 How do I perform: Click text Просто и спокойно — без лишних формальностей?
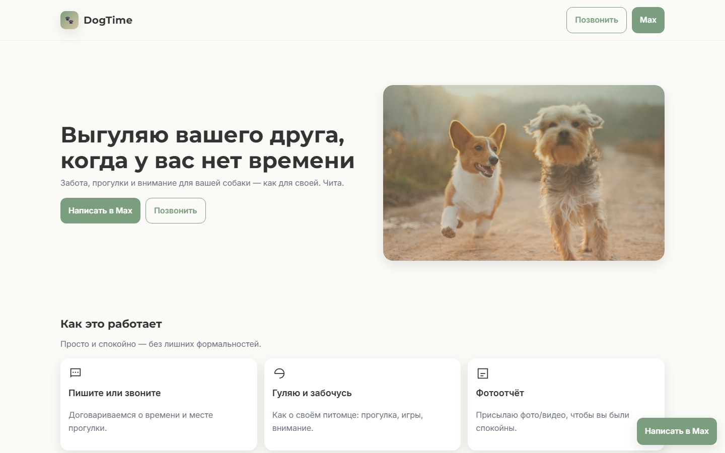coord(161,344)
